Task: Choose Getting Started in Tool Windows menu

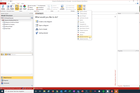Action: [x=84, y=14]
